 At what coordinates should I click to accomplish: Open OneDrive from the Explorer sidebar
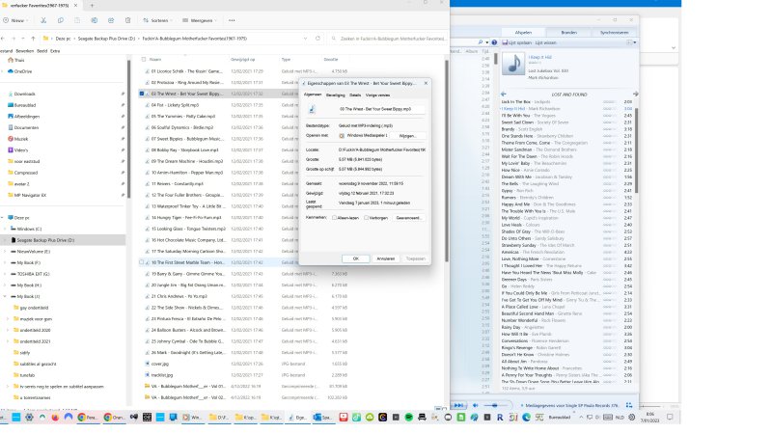[x=22, y=70]
